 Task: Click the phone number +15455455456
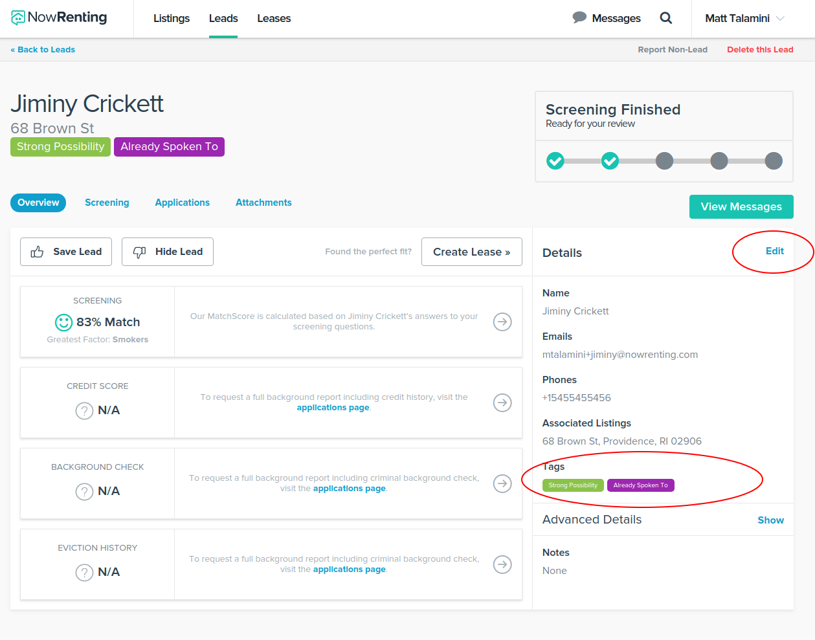pos(577,398)
